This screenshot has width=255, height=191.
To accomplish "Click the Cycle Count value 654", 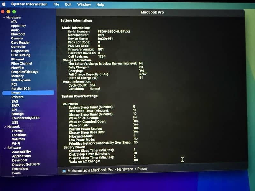I will click(x=92, y=85).
